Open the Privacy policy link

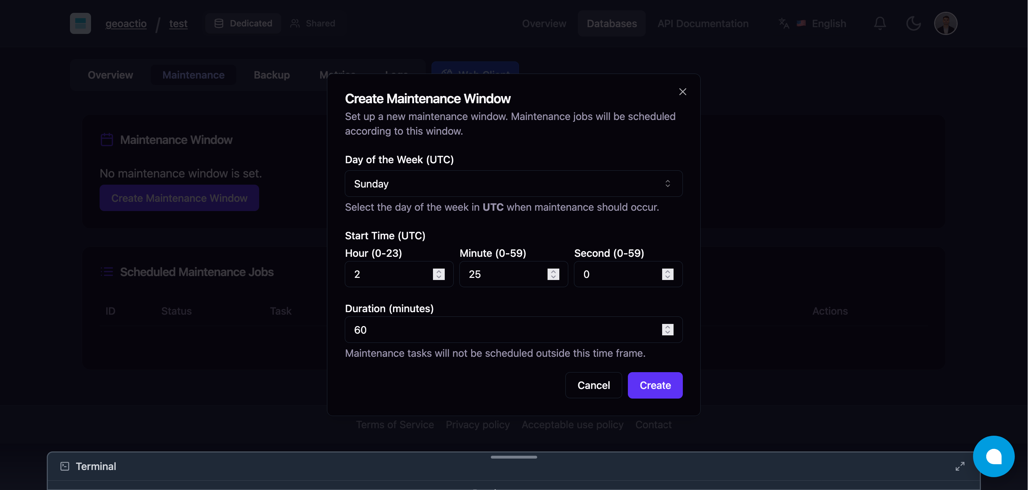click(477, 425)
